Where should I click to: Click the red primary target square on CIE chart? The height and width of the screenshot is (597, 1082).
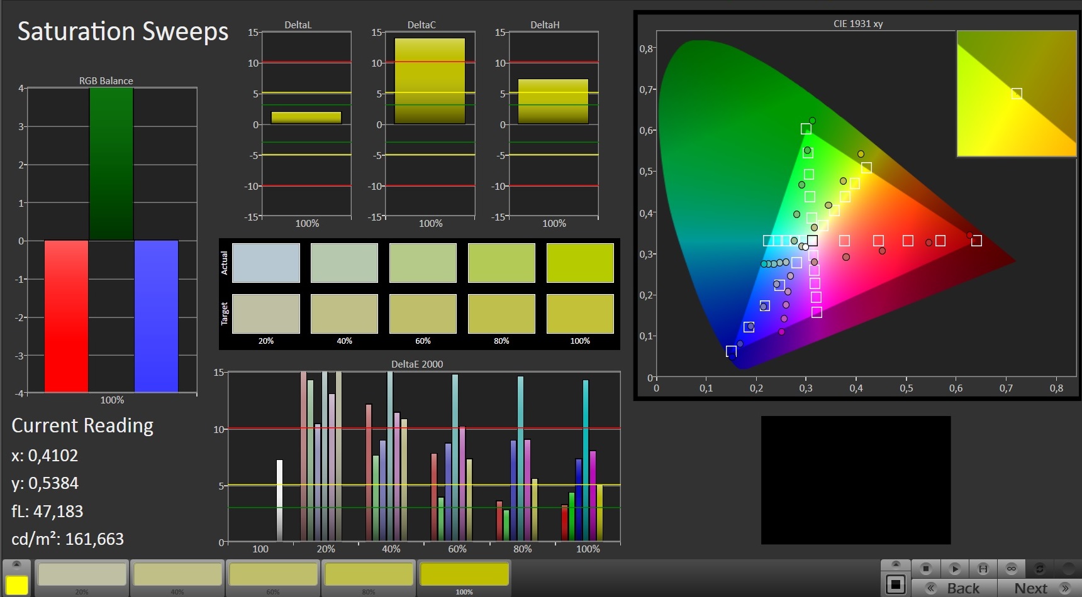pos(976,241)
